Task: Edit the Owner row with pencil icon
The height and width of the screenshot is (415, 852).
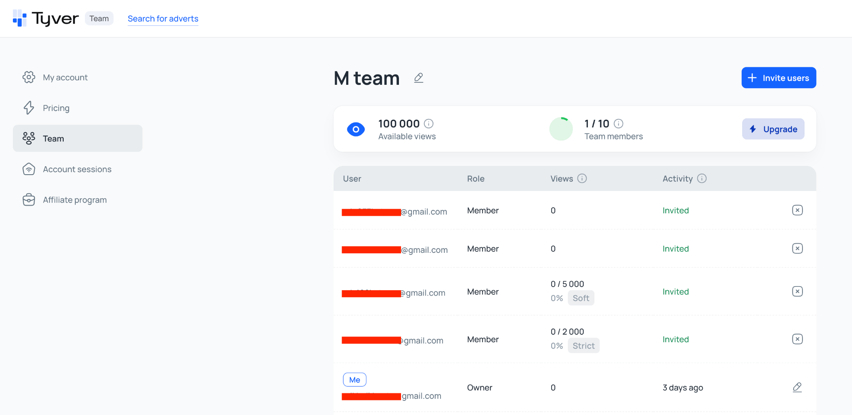Action: point(797,387)
